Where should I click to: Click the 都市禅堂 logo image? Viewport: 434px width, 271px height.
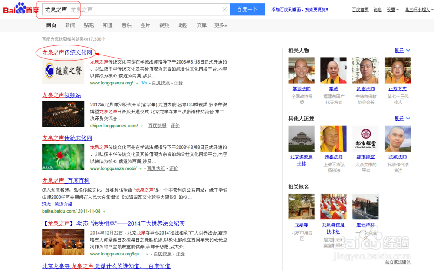(x=365, y=139)
